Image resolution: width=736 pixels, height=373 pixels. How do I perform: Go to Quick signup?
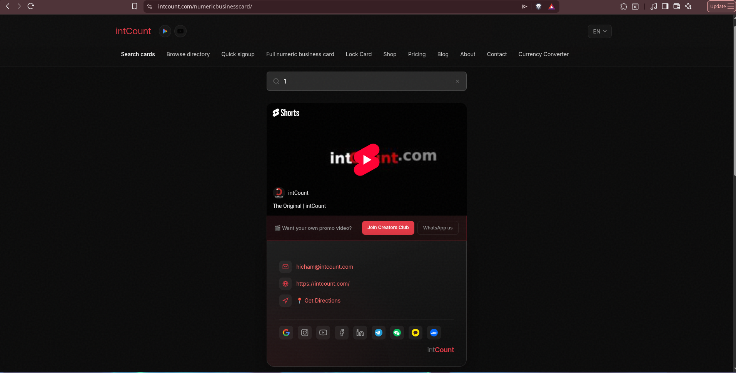point(238,54)
